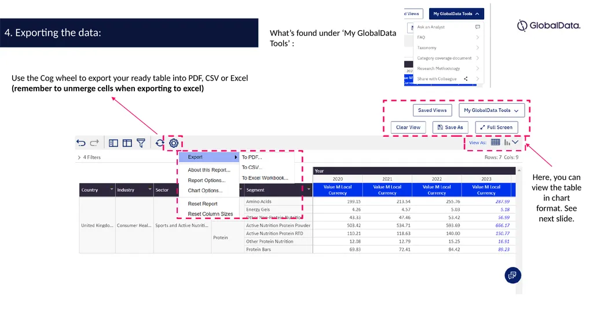The height and width of the screenshot is (333, 593).
Task: Select Export in the cog menu
Action: coord(208,157)
